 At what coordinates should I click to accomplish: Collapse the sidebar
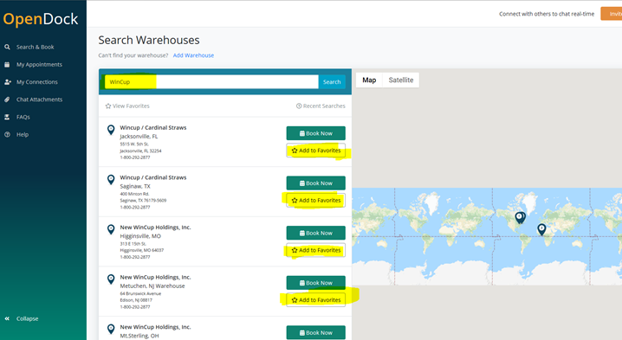click(x=28, y=318)
